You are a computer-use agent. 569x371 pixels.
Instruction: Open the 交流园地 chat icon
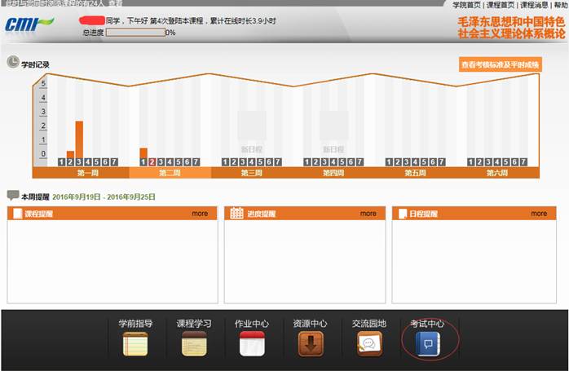tap(369, 344)
